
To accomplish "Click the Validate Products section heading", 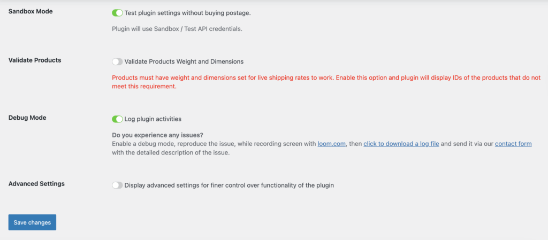I will [35, 60].
